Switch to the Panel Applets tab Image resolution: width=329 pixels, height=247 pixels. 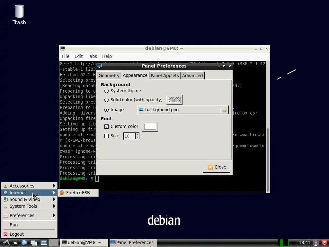pos(165,76)
